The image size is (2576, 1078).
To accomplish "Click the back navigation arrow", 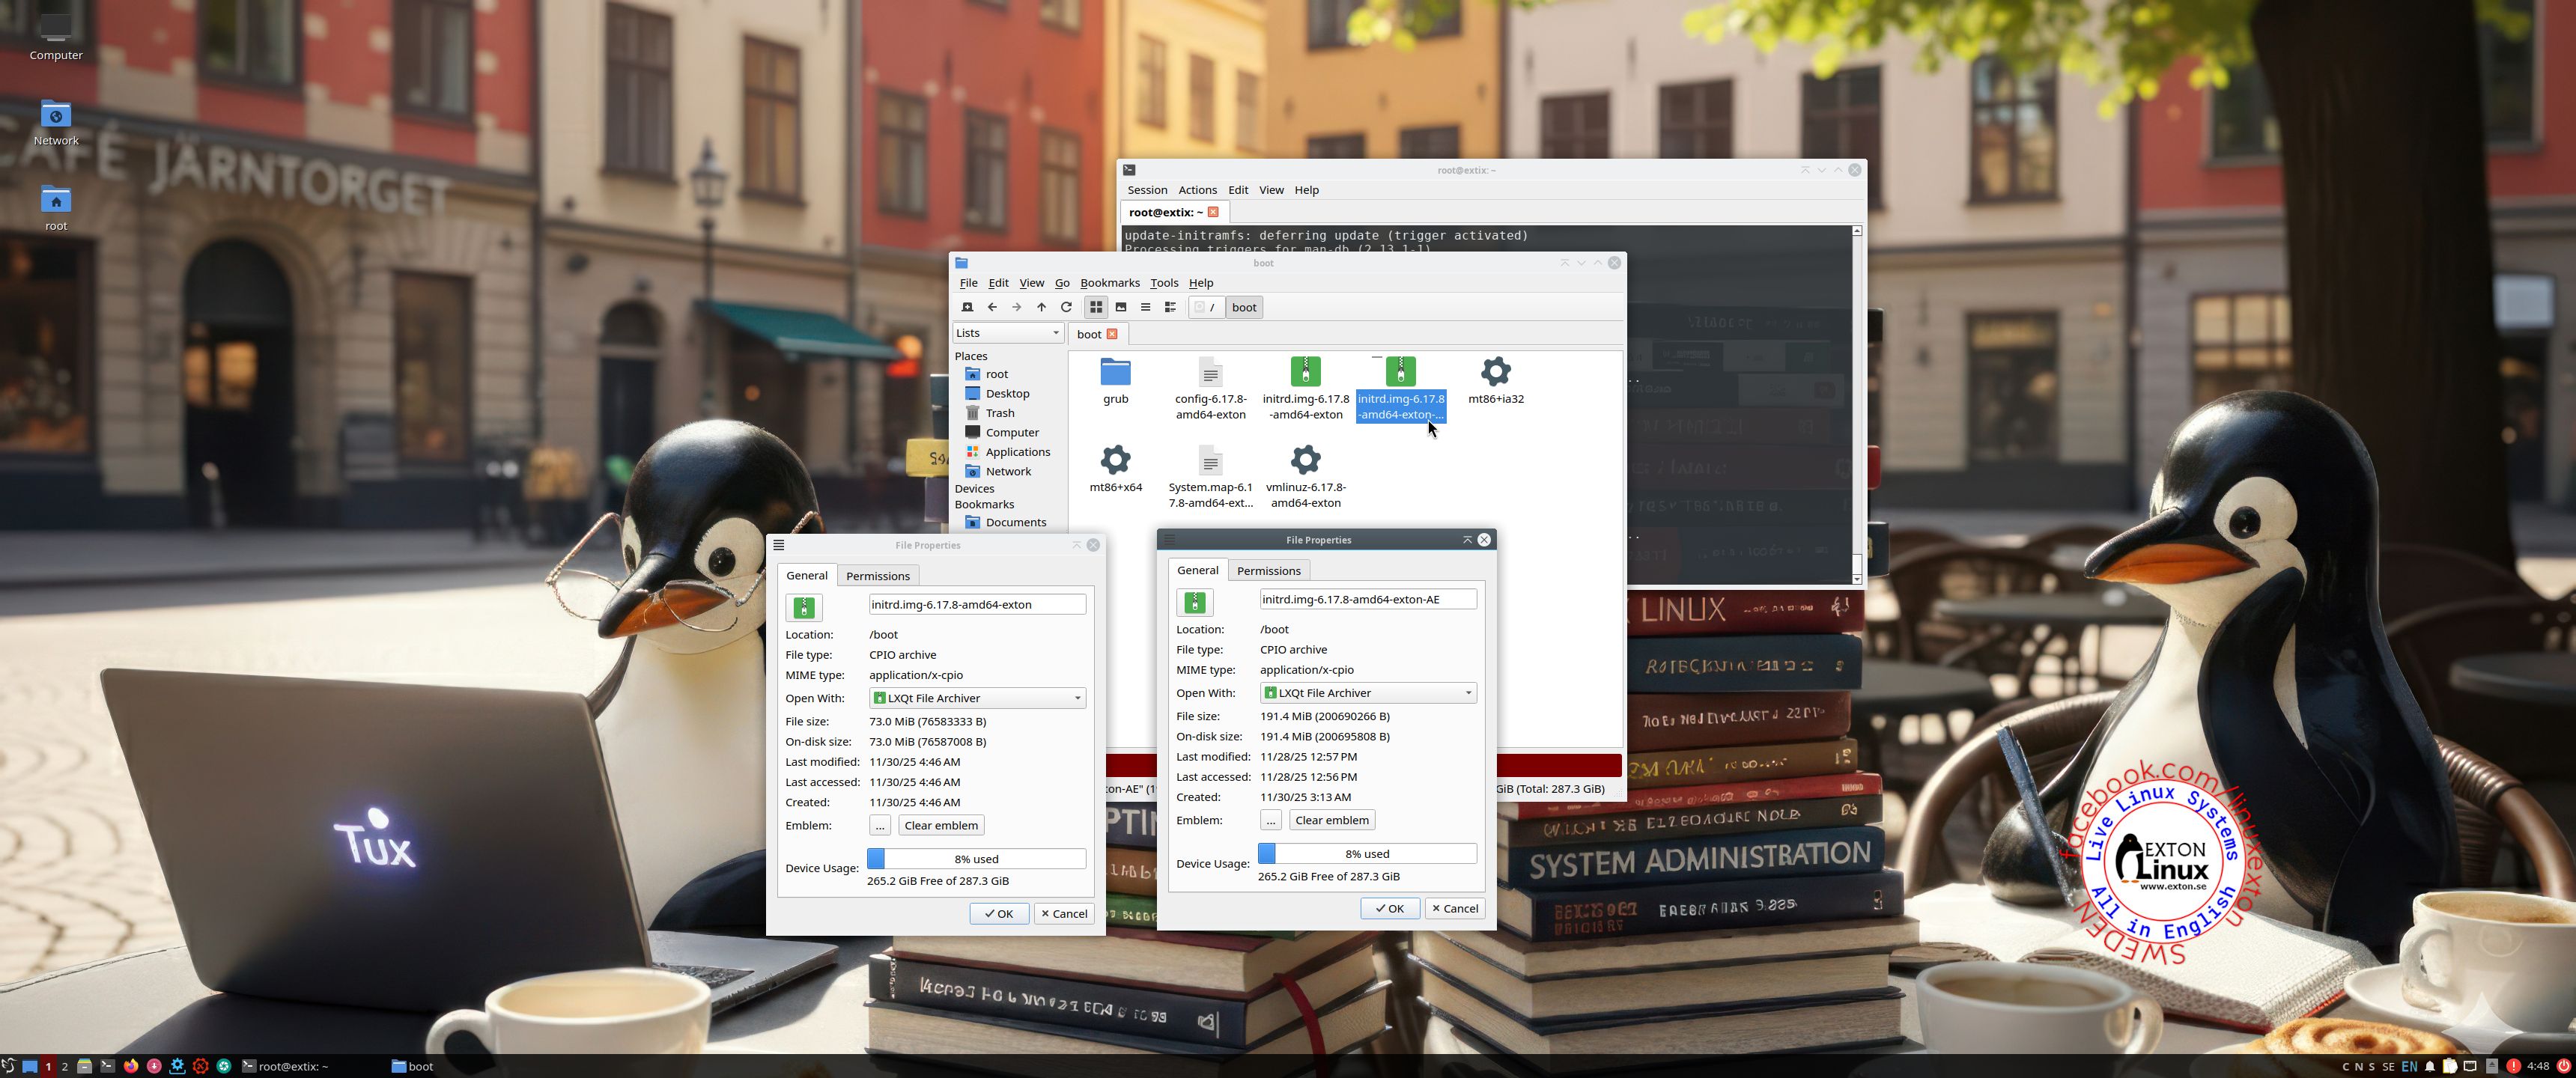I will pyautogui.click(x=992, y=307).
